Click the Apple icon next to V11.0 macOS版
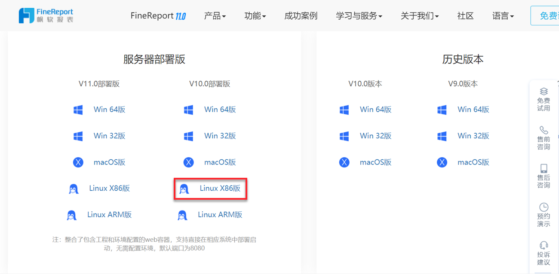The image size is (559, 274). (x=78, y=162)
